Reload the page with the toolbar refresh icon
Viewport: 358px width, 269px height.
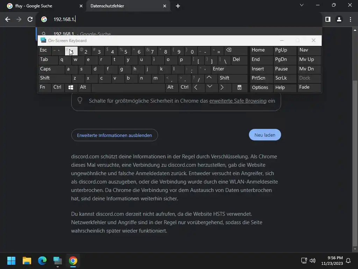click(x=30, y=19)
